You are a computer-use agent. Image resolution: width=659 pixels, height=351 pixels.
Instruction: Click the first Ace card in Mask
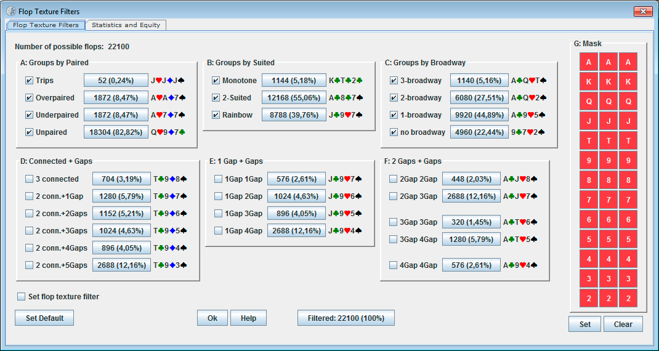[589, 62]
